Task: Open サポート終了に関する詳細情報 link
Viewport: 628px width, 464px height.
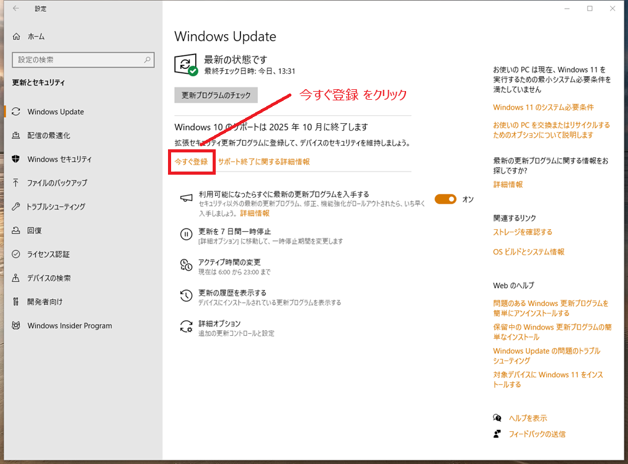Action: pos(263,162)
